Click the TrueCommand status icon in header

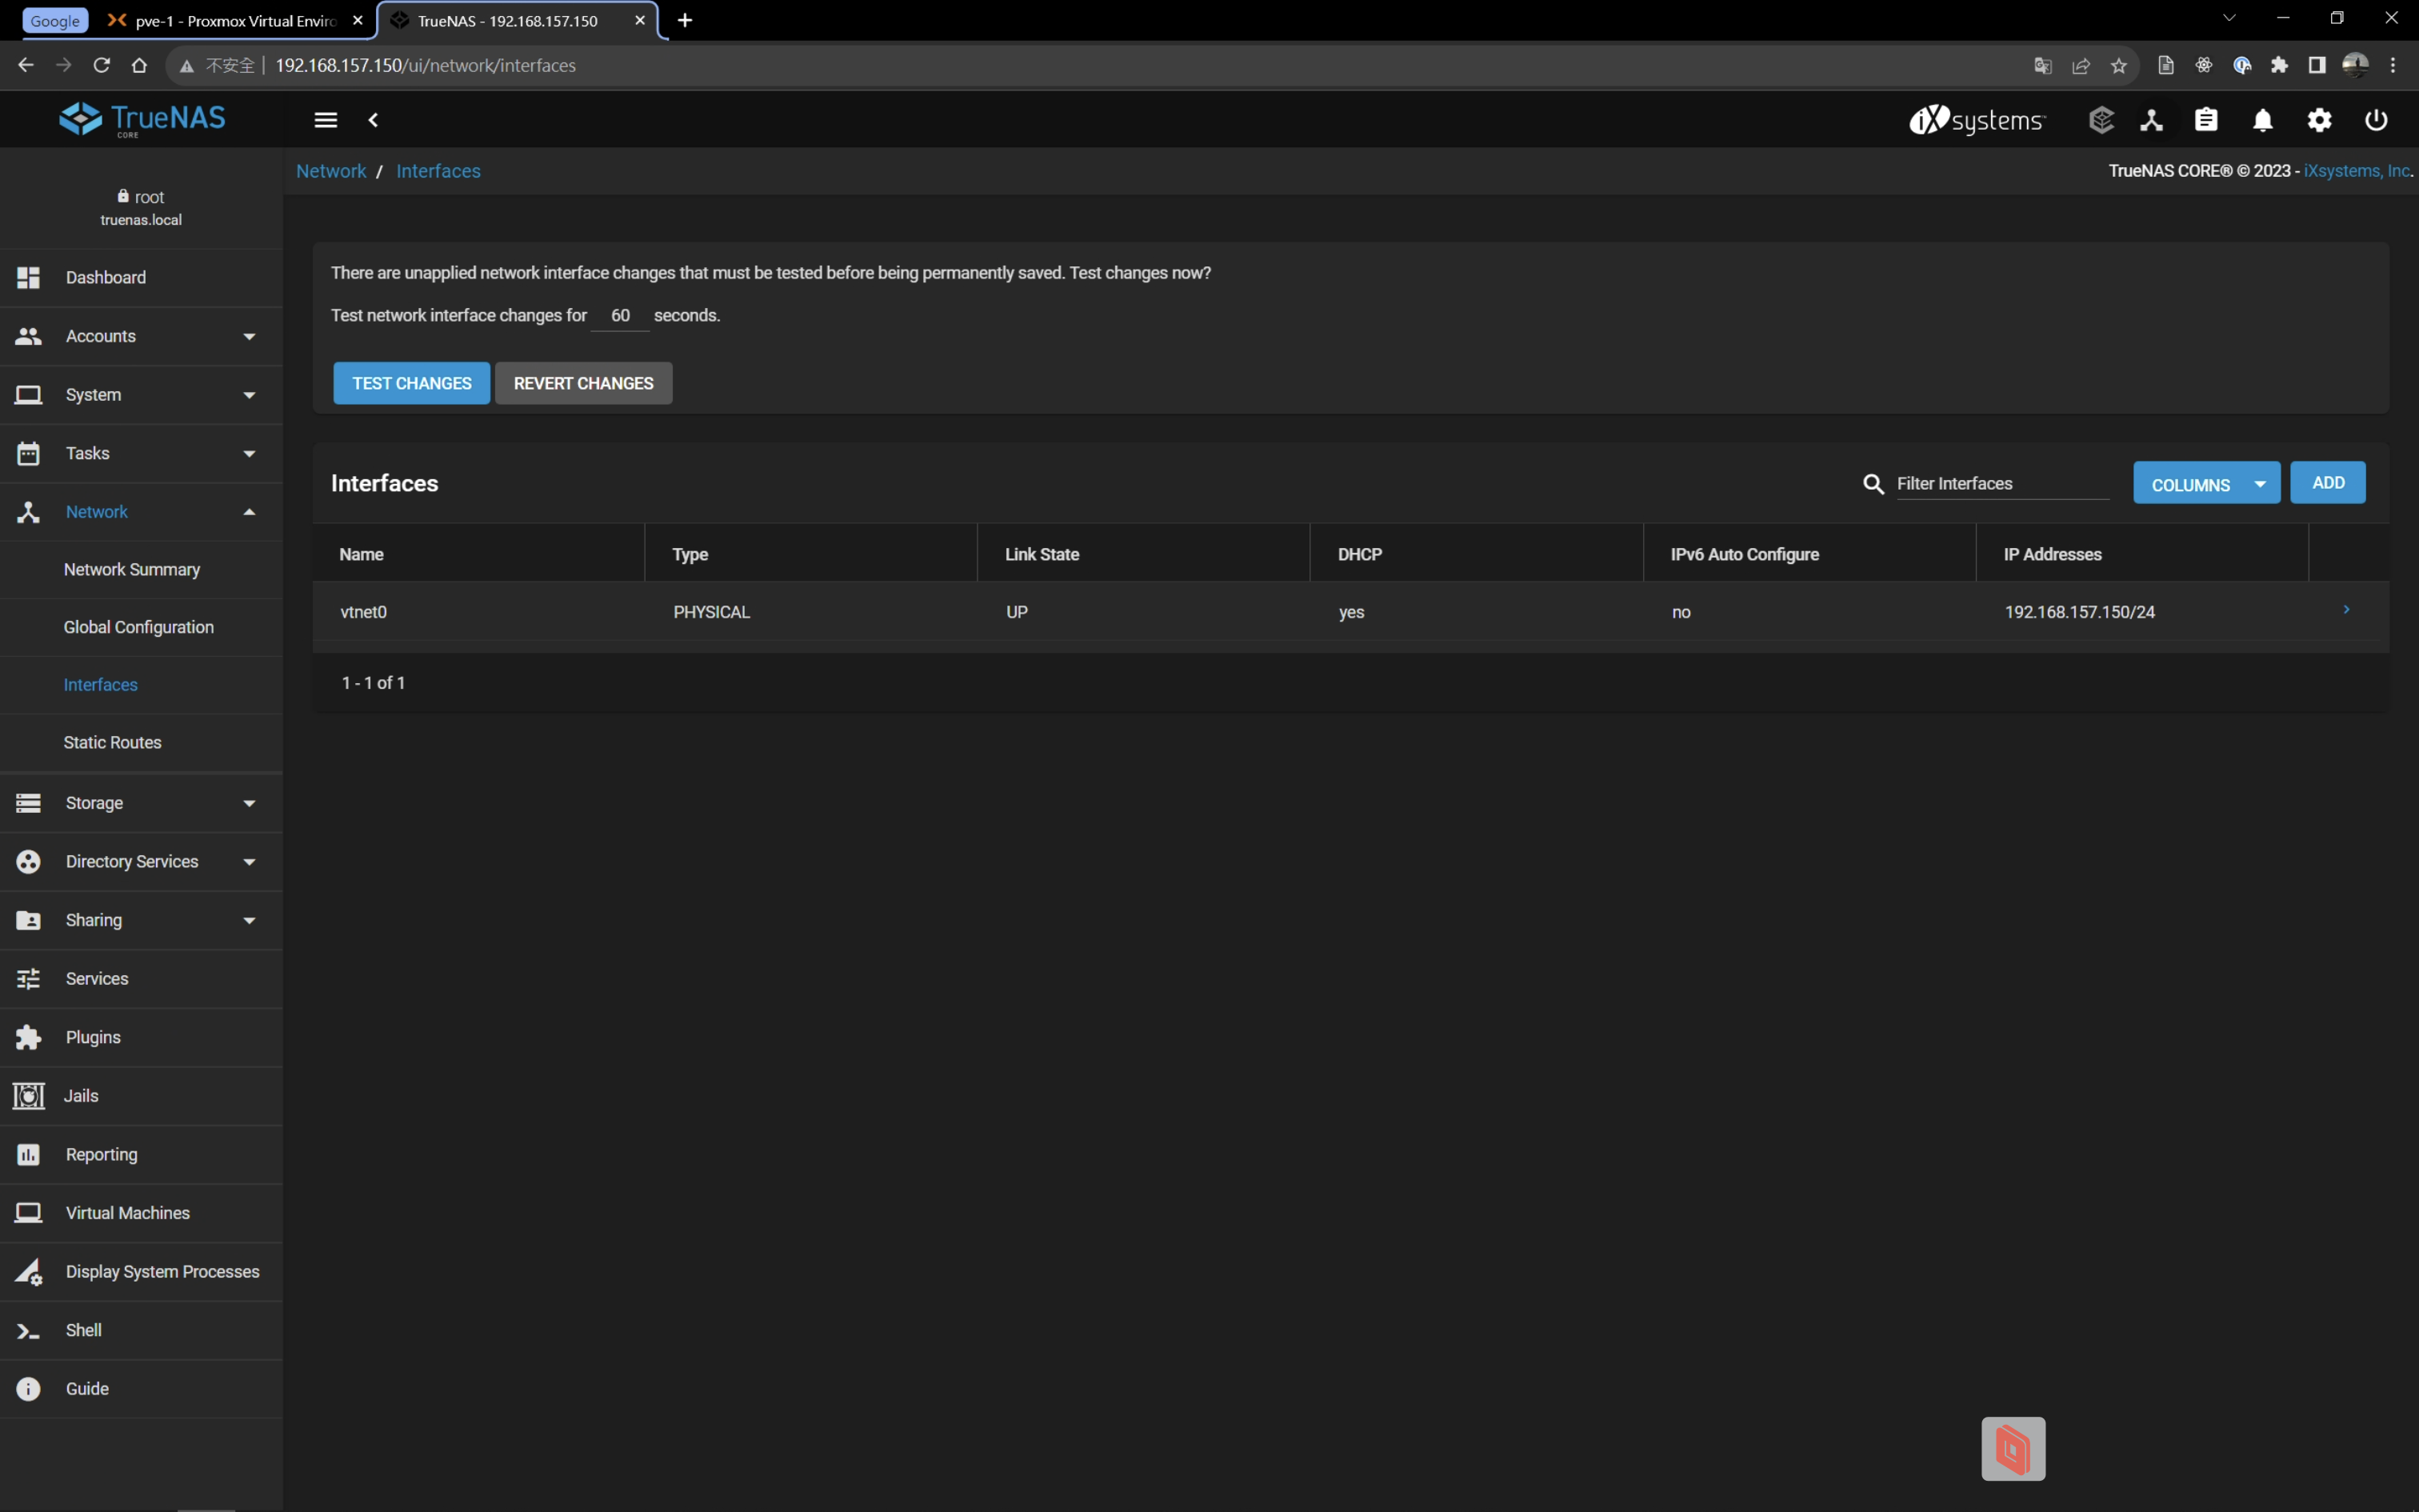pyautogui.click(x=2100, y=120)
